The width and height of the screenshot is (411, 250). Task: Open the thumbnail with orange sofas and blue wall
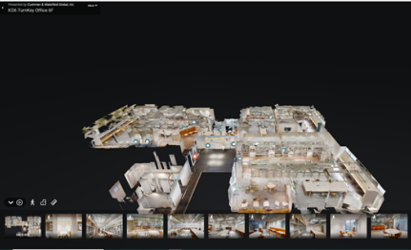tap(267, 226)
